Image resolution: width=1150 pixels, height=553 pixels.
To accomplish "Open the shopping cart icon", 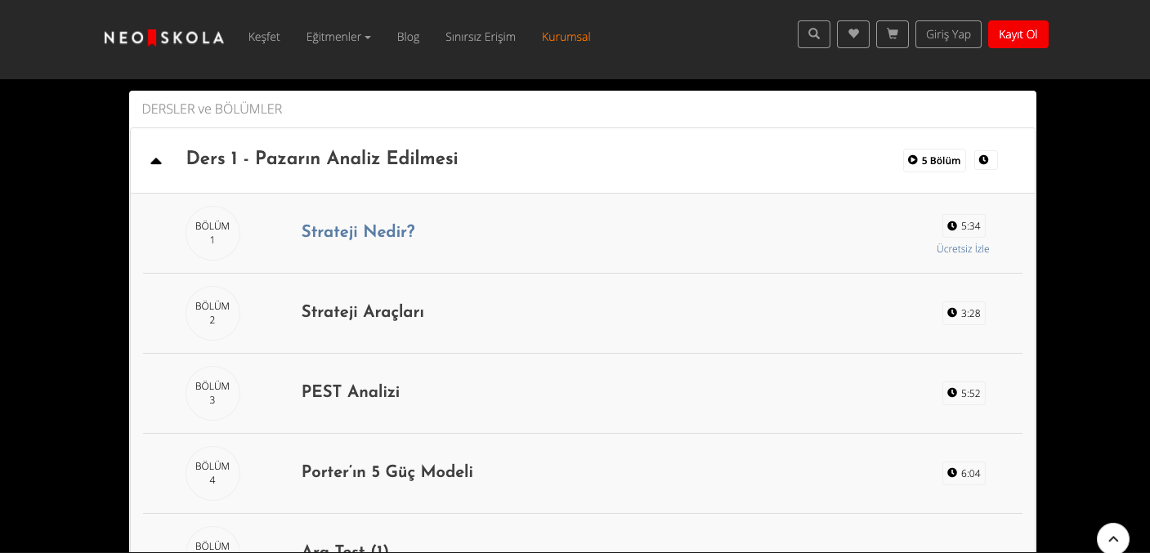I will pyautogui.click(x=892, y=34).
